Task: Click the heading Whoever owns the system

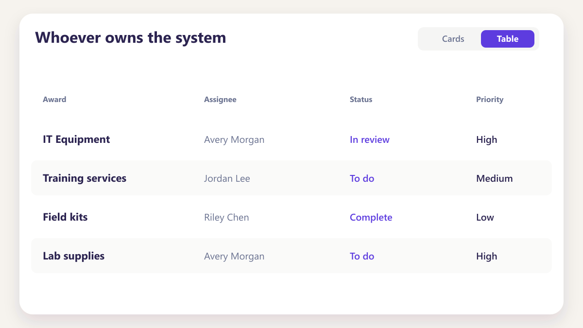Action: [131, 38]
